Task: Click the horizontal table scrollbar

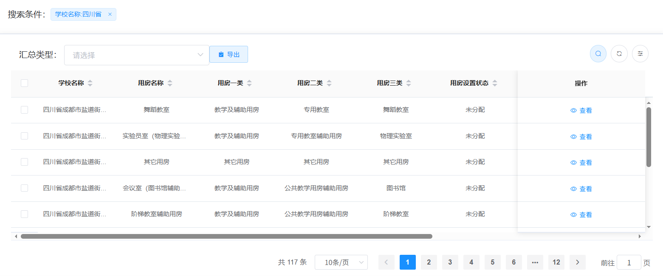Action: [x=226, y=236]
